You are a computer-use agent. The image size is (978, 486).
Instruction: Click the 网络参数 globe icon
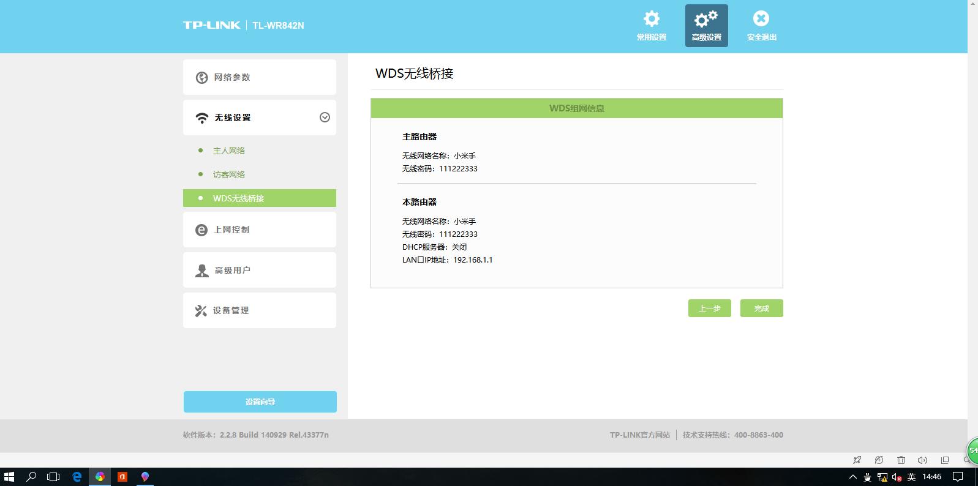click(201, 78)
